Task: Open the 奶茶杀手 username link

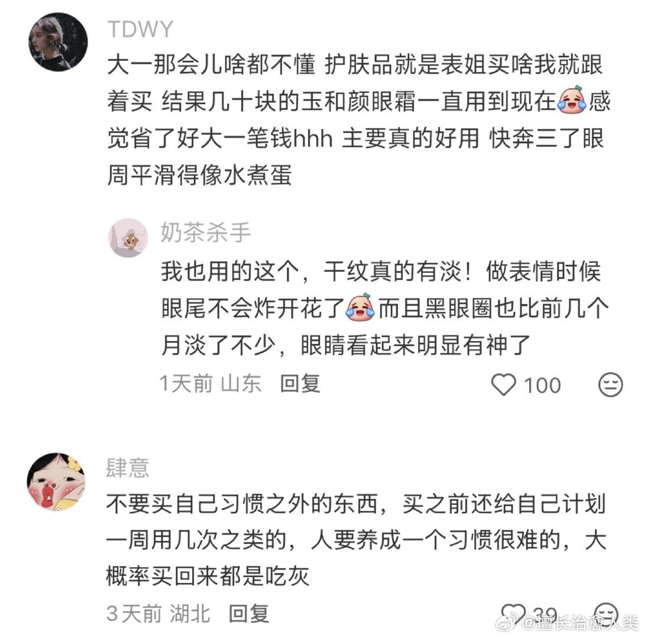Action: coord(206,232)
